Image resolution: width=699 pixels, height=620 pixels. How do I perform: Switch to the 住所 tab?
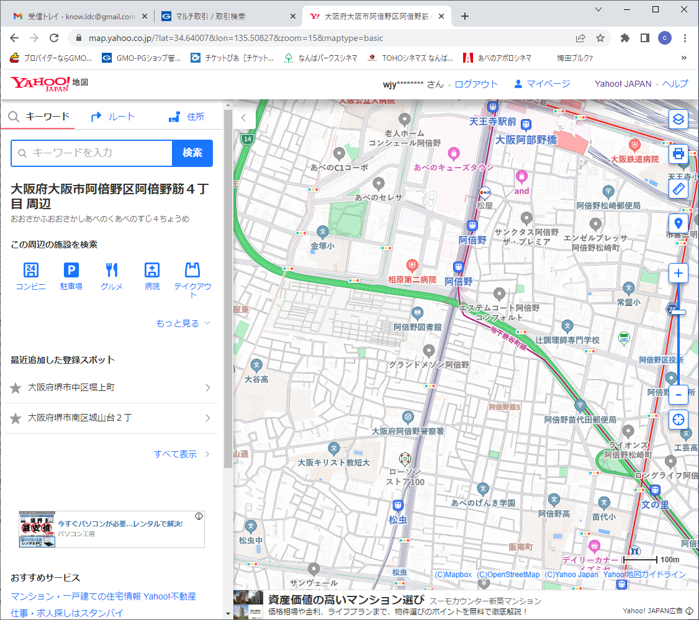[186, 117]
